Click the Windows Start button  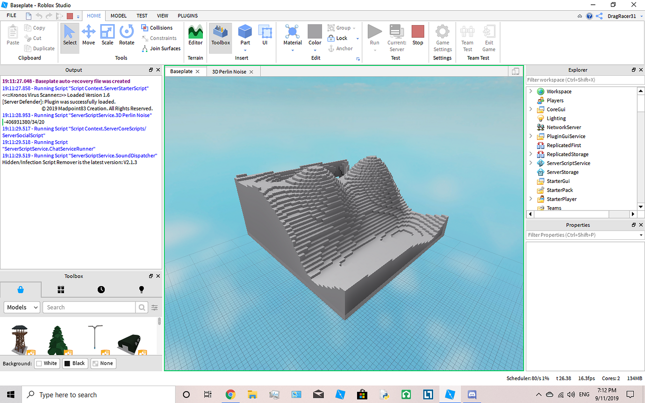click(x=11, y=395)
